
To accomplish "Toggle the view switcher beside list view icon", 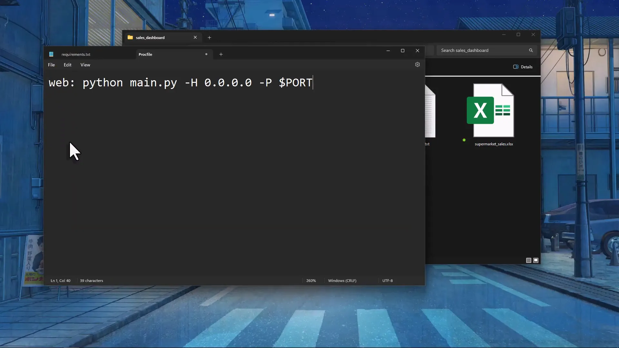I will tap(536, 260).
